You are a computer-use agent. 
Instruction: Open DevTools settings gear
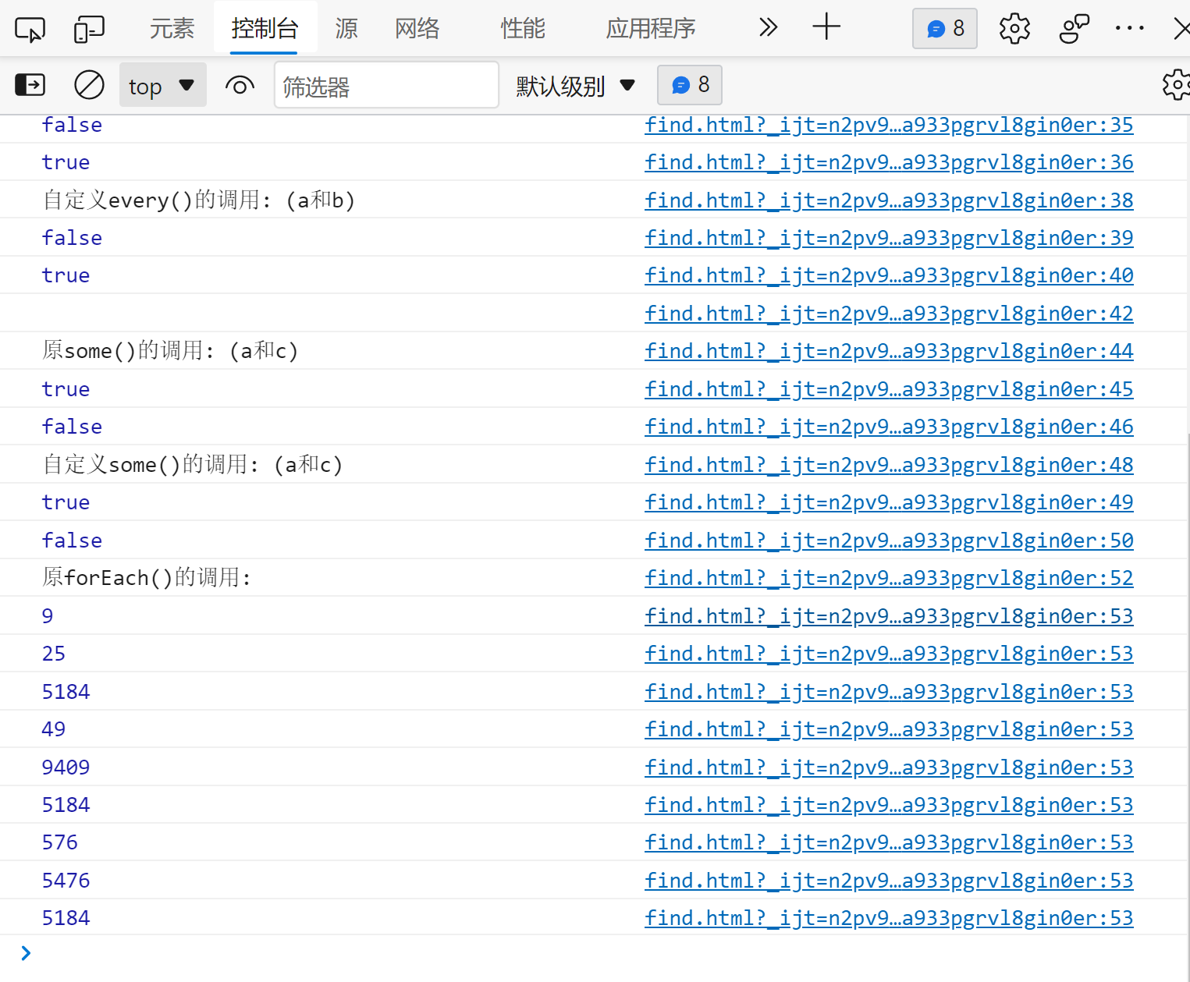(1014, 28)
